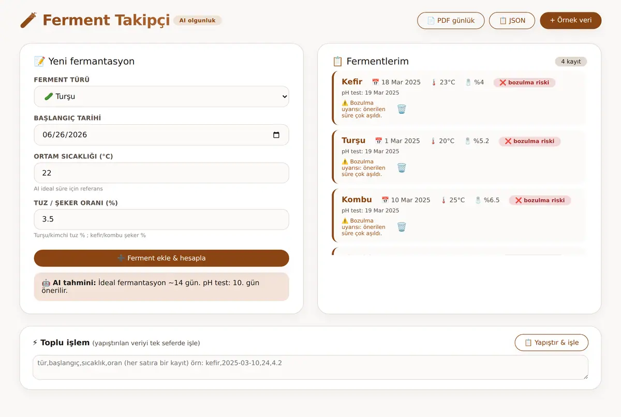Screen dimensions: 621x417
Task: Delete the Kombu ferment with trash icon
Action: 402,227
